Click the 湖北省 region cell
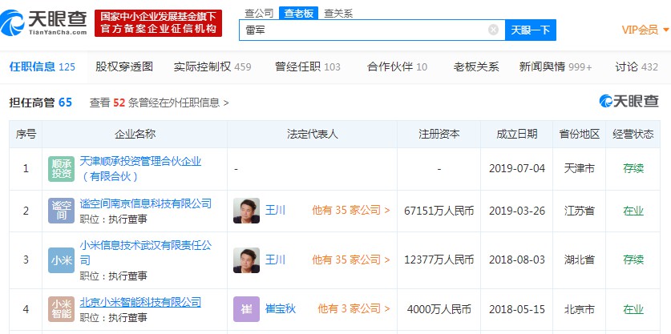Viewport: 671px width, 334px height. pos(580,260)
